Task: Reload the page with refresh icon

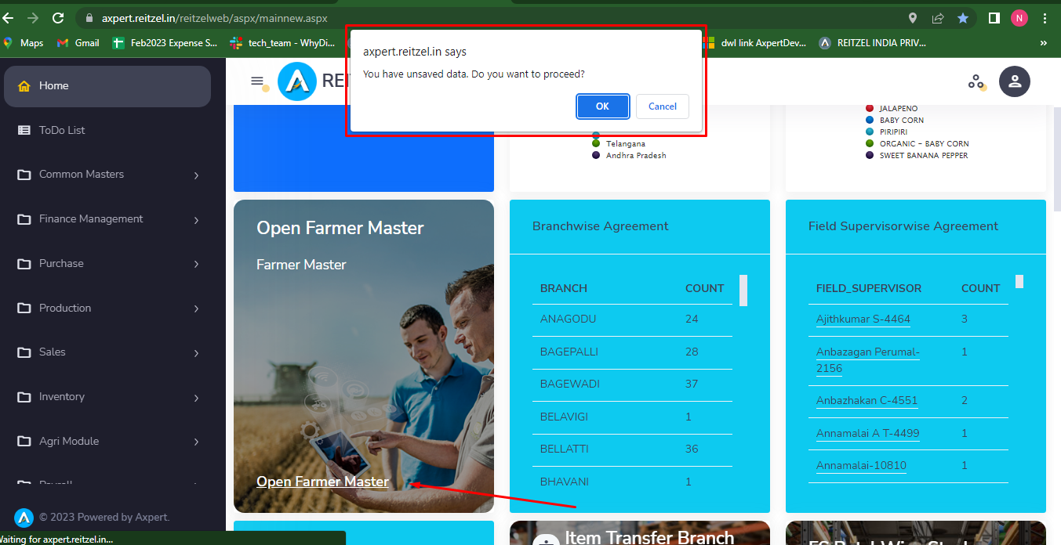Action: click(57, 18)
